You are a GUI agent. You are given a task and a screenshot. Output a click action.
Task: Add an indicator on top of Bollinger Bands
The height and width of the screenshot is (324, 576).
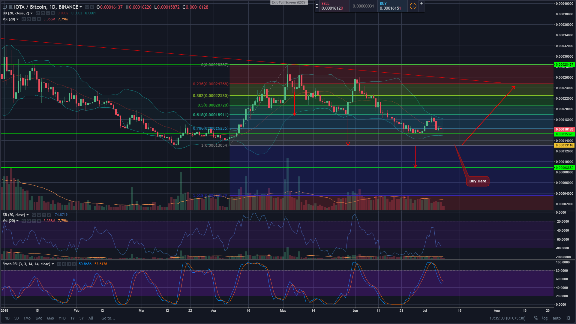48,13
